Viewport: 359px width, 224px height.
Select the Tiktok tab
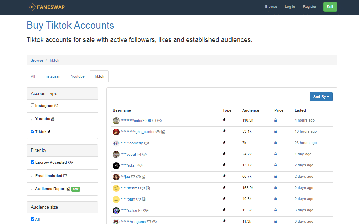pos(99,76)
